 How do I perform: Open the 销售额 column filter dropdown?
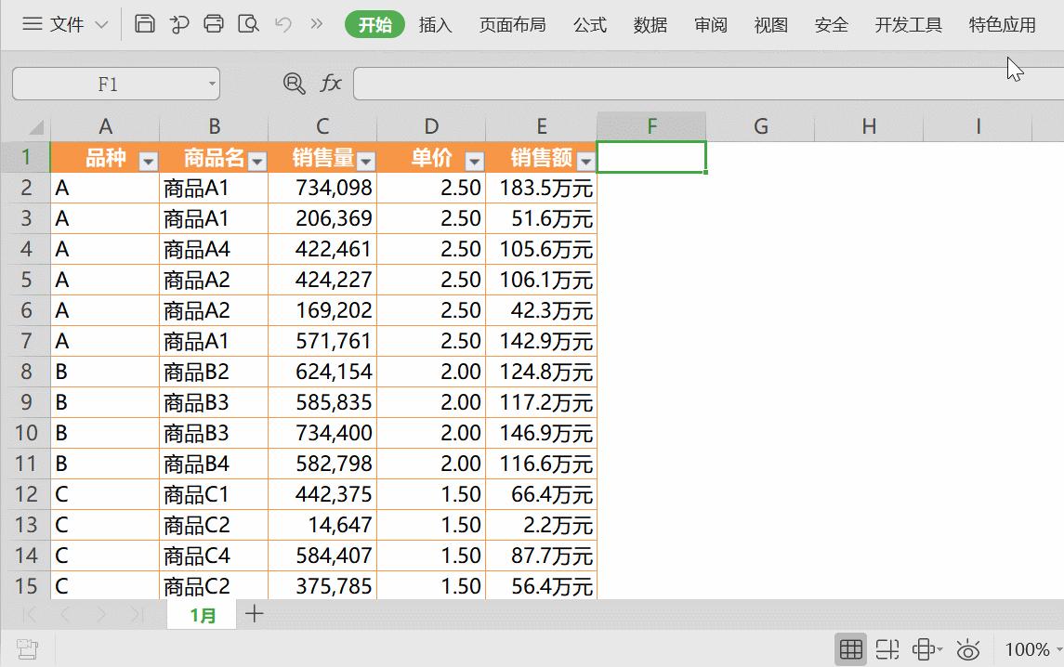(585, 160)
